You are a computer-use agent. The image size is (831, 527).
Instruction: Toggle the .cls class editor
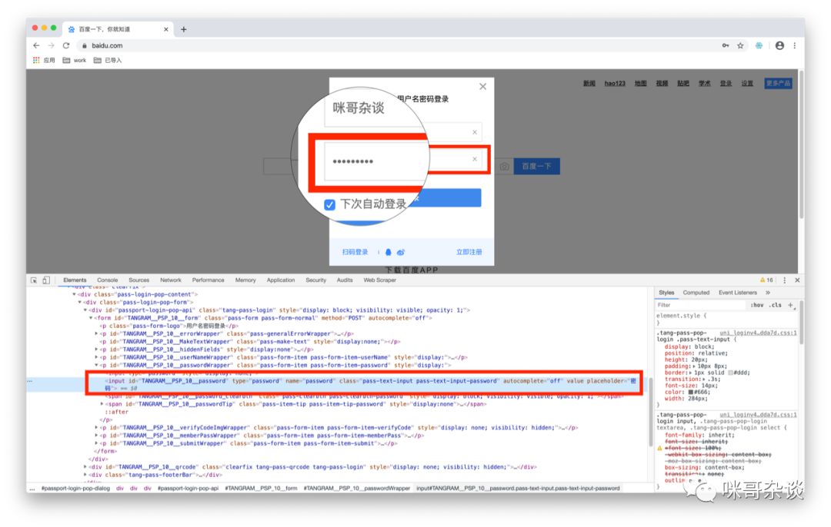point(776,305)
